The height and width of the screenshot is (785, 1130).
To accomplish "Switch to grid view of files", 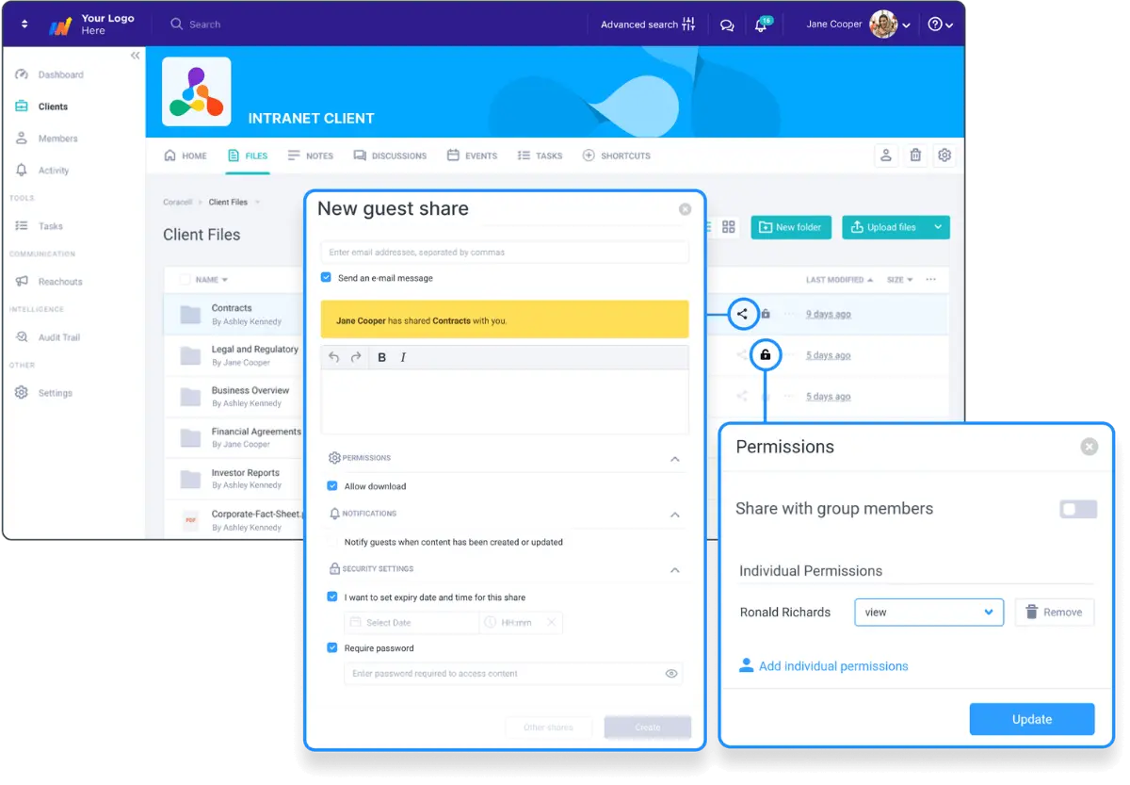I will [x=729, y=227].
